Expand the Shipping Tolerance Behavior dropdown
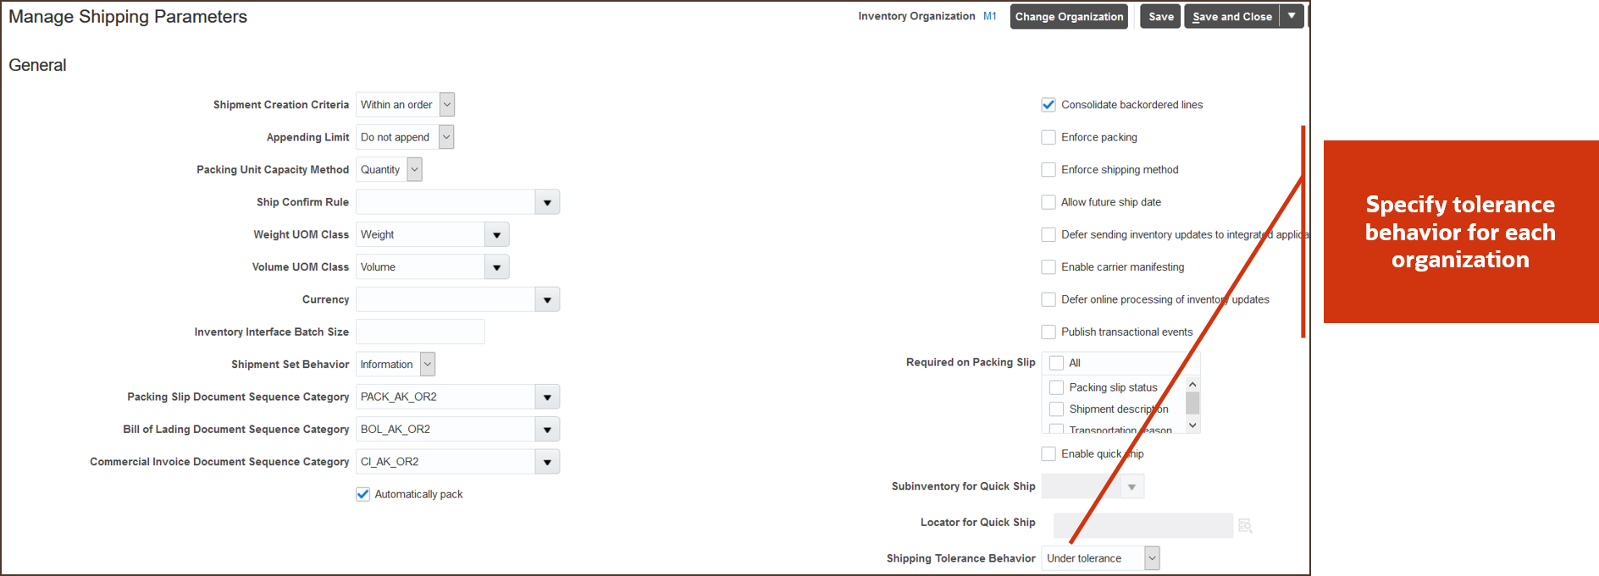This screenshot has width=1599, height=576. (1152, 558)
